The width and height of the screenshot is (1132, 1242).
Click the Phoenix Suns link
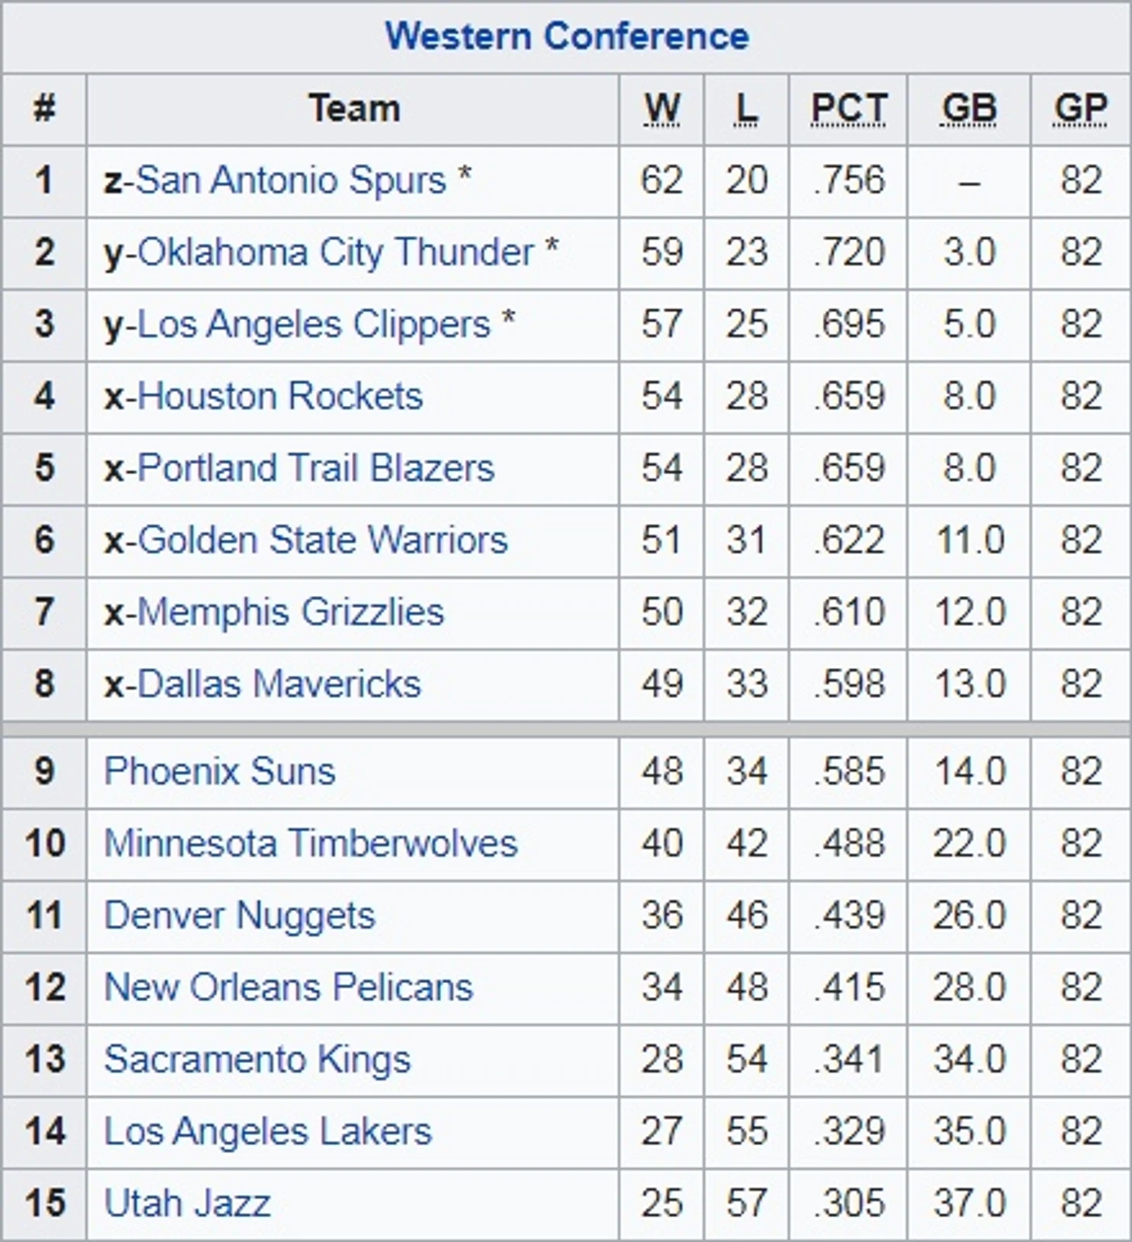pyautogui.click(x=219, y=772)
